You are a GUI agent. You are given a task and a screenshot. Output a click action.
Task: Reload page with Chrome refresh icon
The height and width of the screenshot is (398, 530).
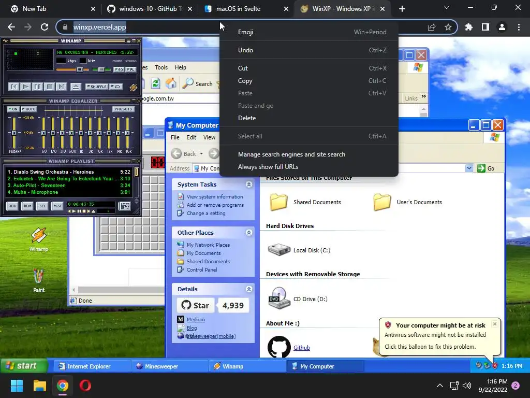[45, 27]
